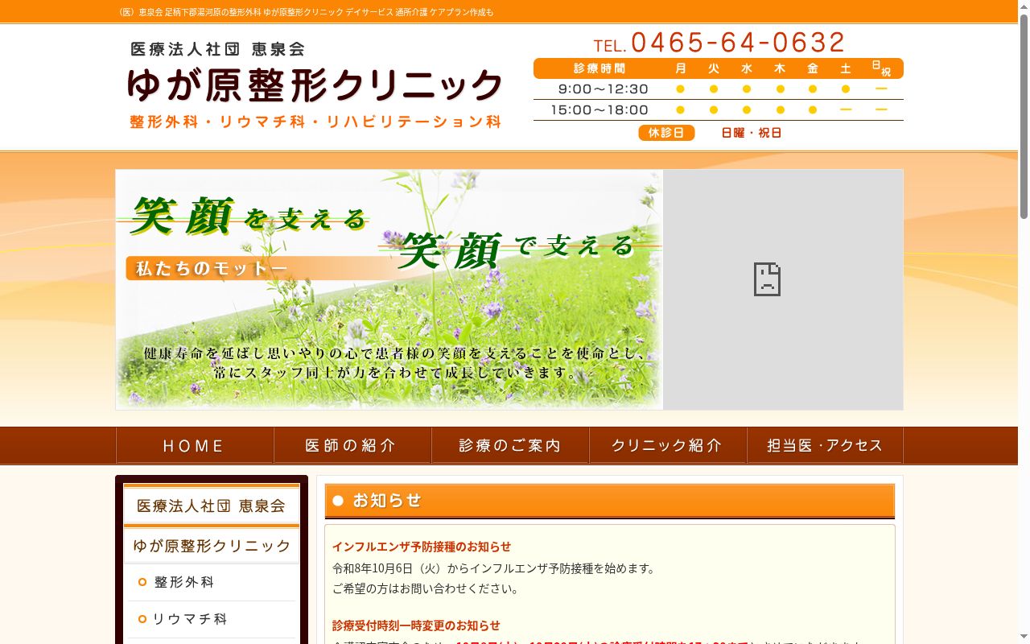This screenshot has width=1030, height=644.
Task: Click the 9:00〜12:30 hours row label
Action: point(604,89)
